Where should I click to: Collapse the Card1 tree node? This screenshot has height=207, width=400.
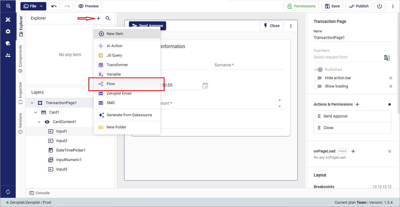pyautogui.click(x=36, y=112)
